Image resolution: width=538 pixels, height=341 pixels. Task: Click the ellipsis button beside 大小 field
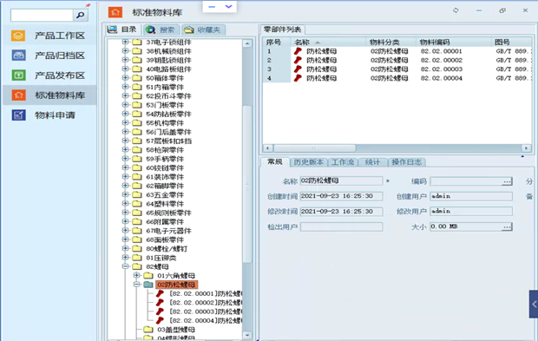(x=507, y=226)
